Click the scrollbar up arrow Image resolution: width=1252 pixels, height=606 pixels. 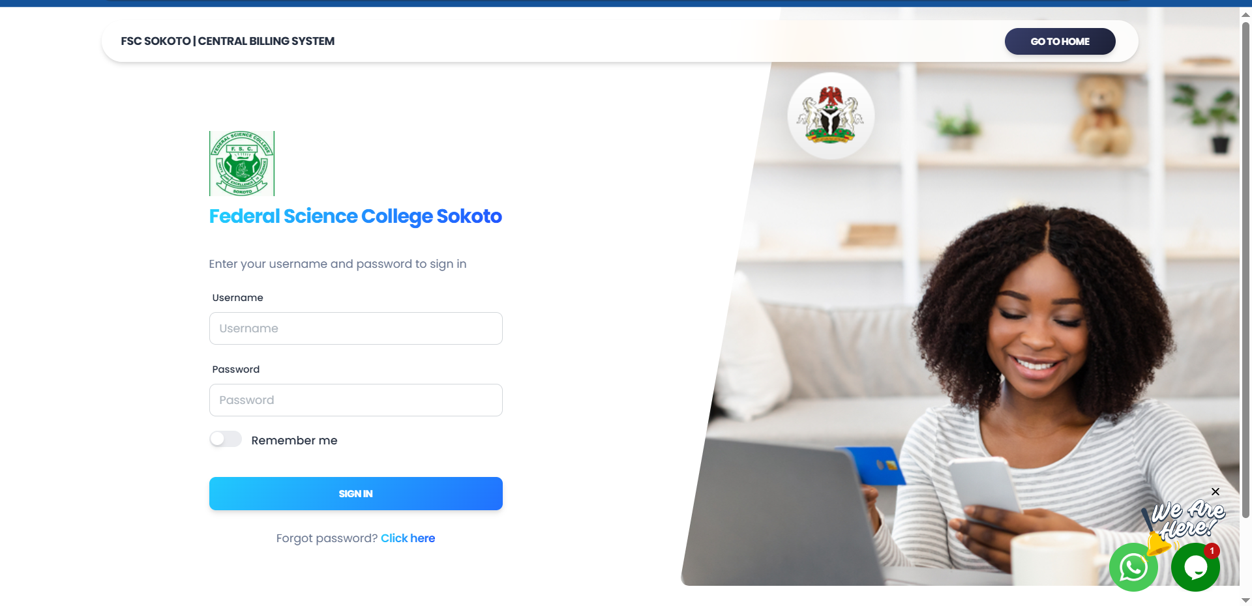point(1245,14)
